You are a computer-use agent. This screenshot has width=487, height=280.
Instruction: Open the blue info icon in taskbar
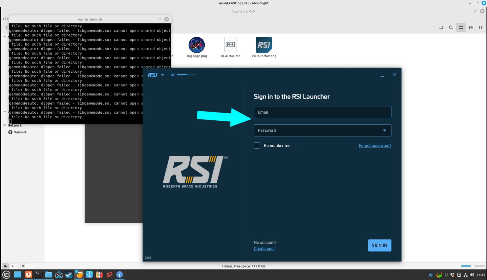tap(120, 275)
